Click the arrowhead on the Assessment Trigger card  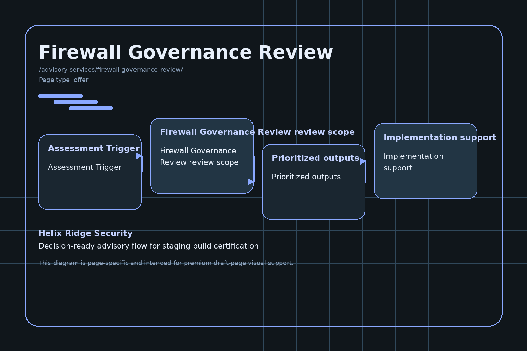click(x=139, y=156)
